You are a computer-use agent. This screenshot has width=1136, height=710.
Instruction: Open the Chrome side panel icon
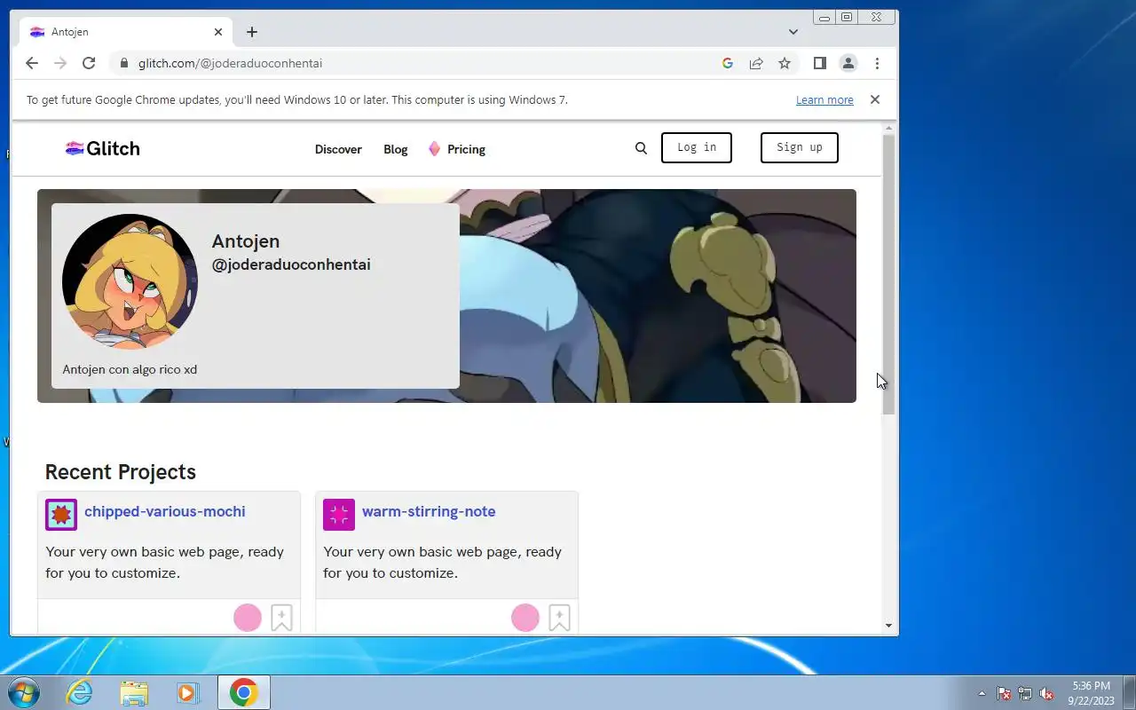point(820,63)
